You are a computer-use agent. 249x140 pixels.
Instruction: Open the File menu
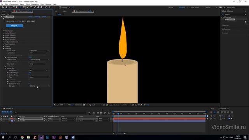pyautogui.click(x=2, y=4)
